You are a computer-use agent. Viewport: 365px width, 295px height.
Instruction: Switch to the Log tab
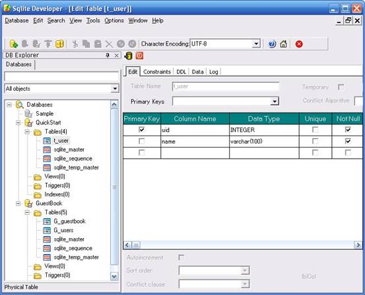tap(213, 71)
